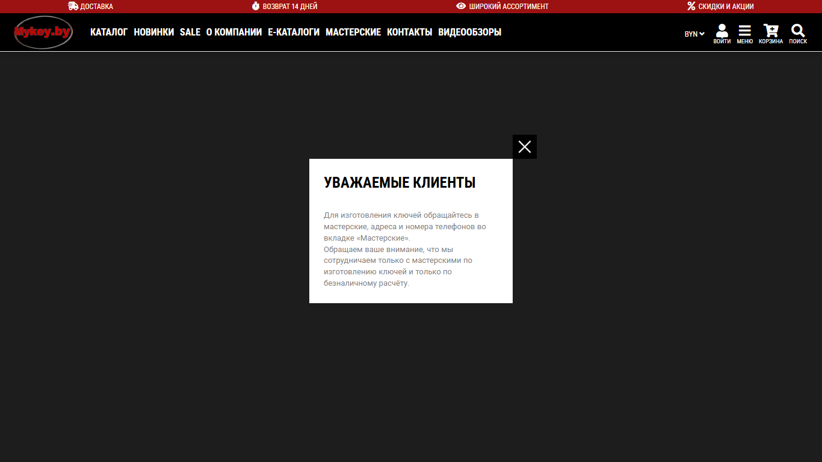
Task: Click the ПОИСК magnifier icon
Action: pos(798,34)
